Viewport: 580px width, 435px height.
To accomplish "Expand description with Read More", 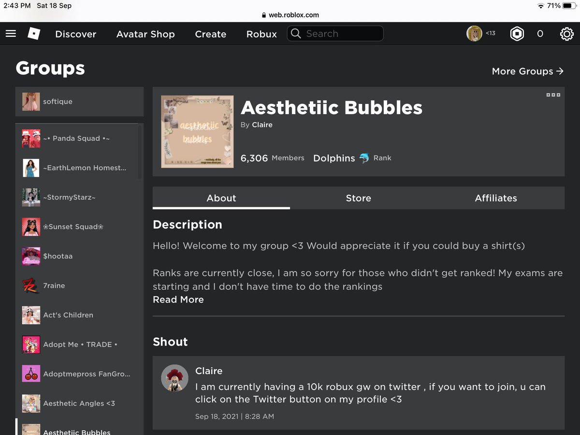I will (x=178, y=300).
